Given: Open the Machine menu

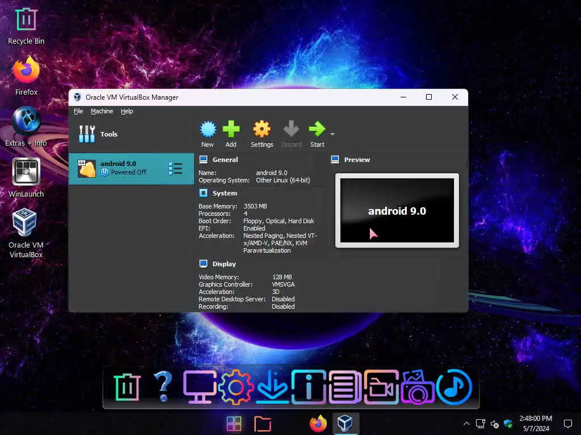Looking at the screenshot, I should 102,111.
